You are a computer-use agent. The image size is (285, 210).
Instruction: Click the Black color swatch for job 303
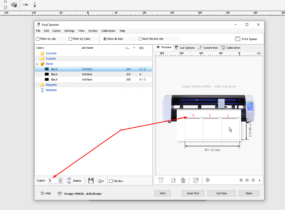coord(47,74)
